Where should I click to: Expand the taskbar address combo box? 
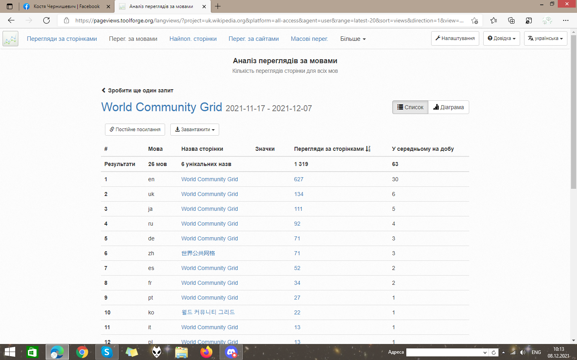tap(485, 352)
